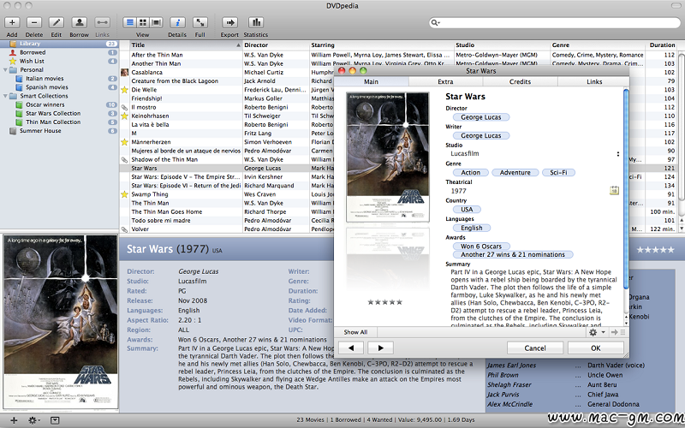Screen dimensions: 685x428
Task: Select the Summer House collection
Action: (x=59, y=131)
